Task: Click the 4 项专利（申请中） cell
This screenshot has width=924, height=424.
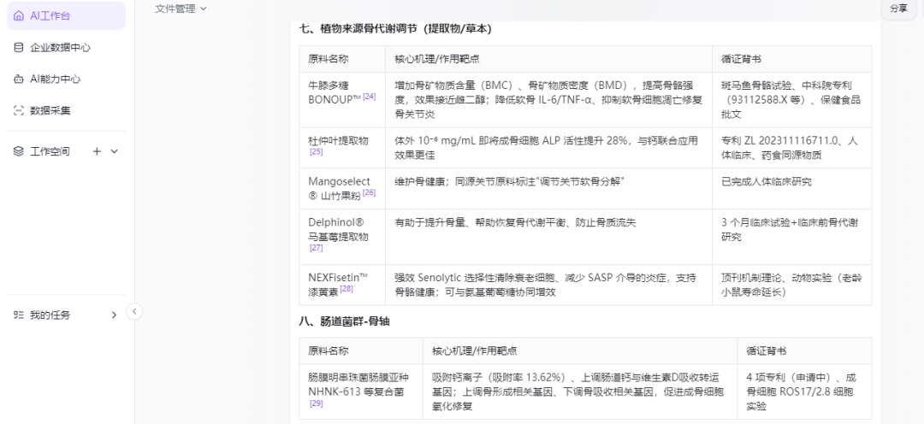Action: [x=804, y=391]
